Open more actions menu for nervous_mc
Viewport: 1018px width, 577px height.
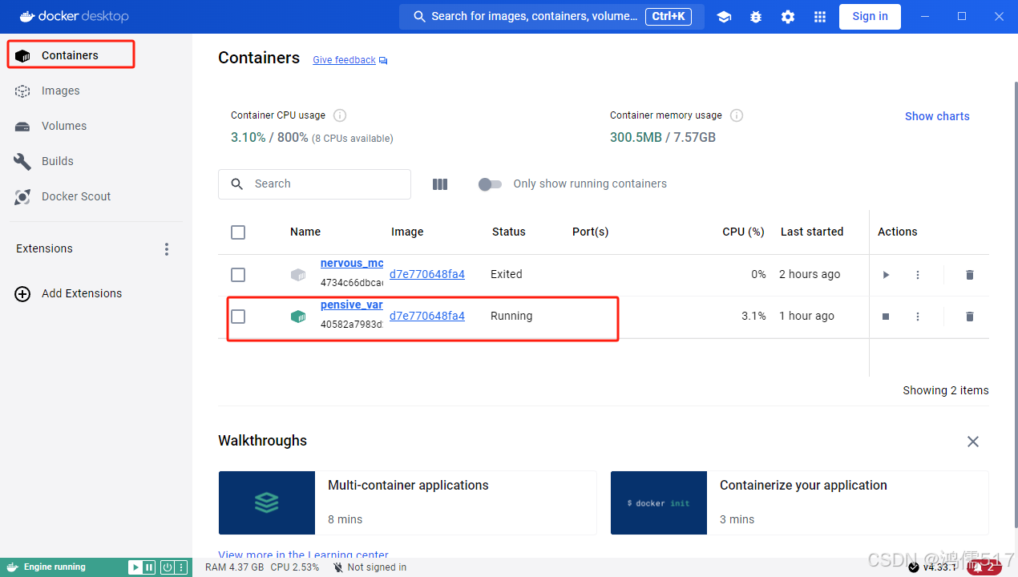coord(918,275)
